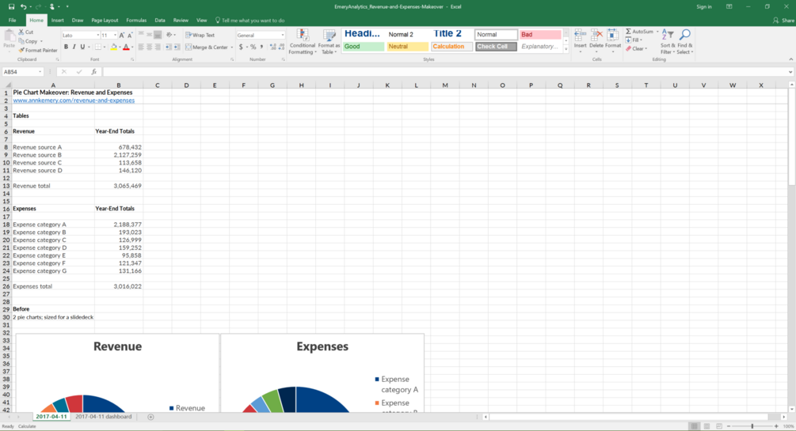Select the 2017-04-11 dashboard sheet tab
The width and height of the screenshot is (796, 431).
coord(104,417)
